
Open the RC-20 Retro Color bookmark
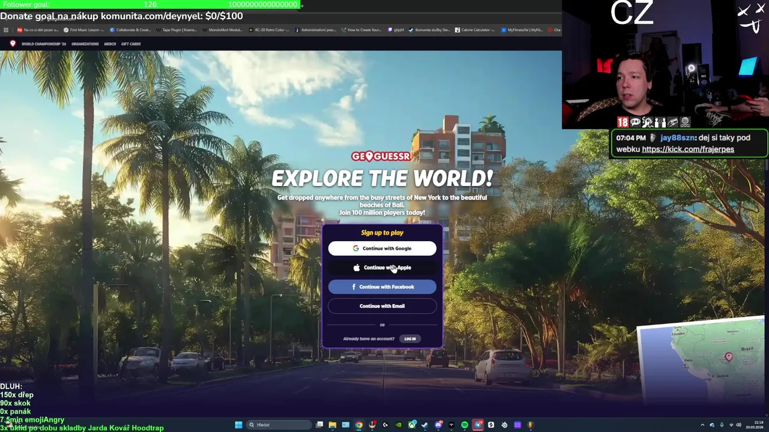pos(269,29)
